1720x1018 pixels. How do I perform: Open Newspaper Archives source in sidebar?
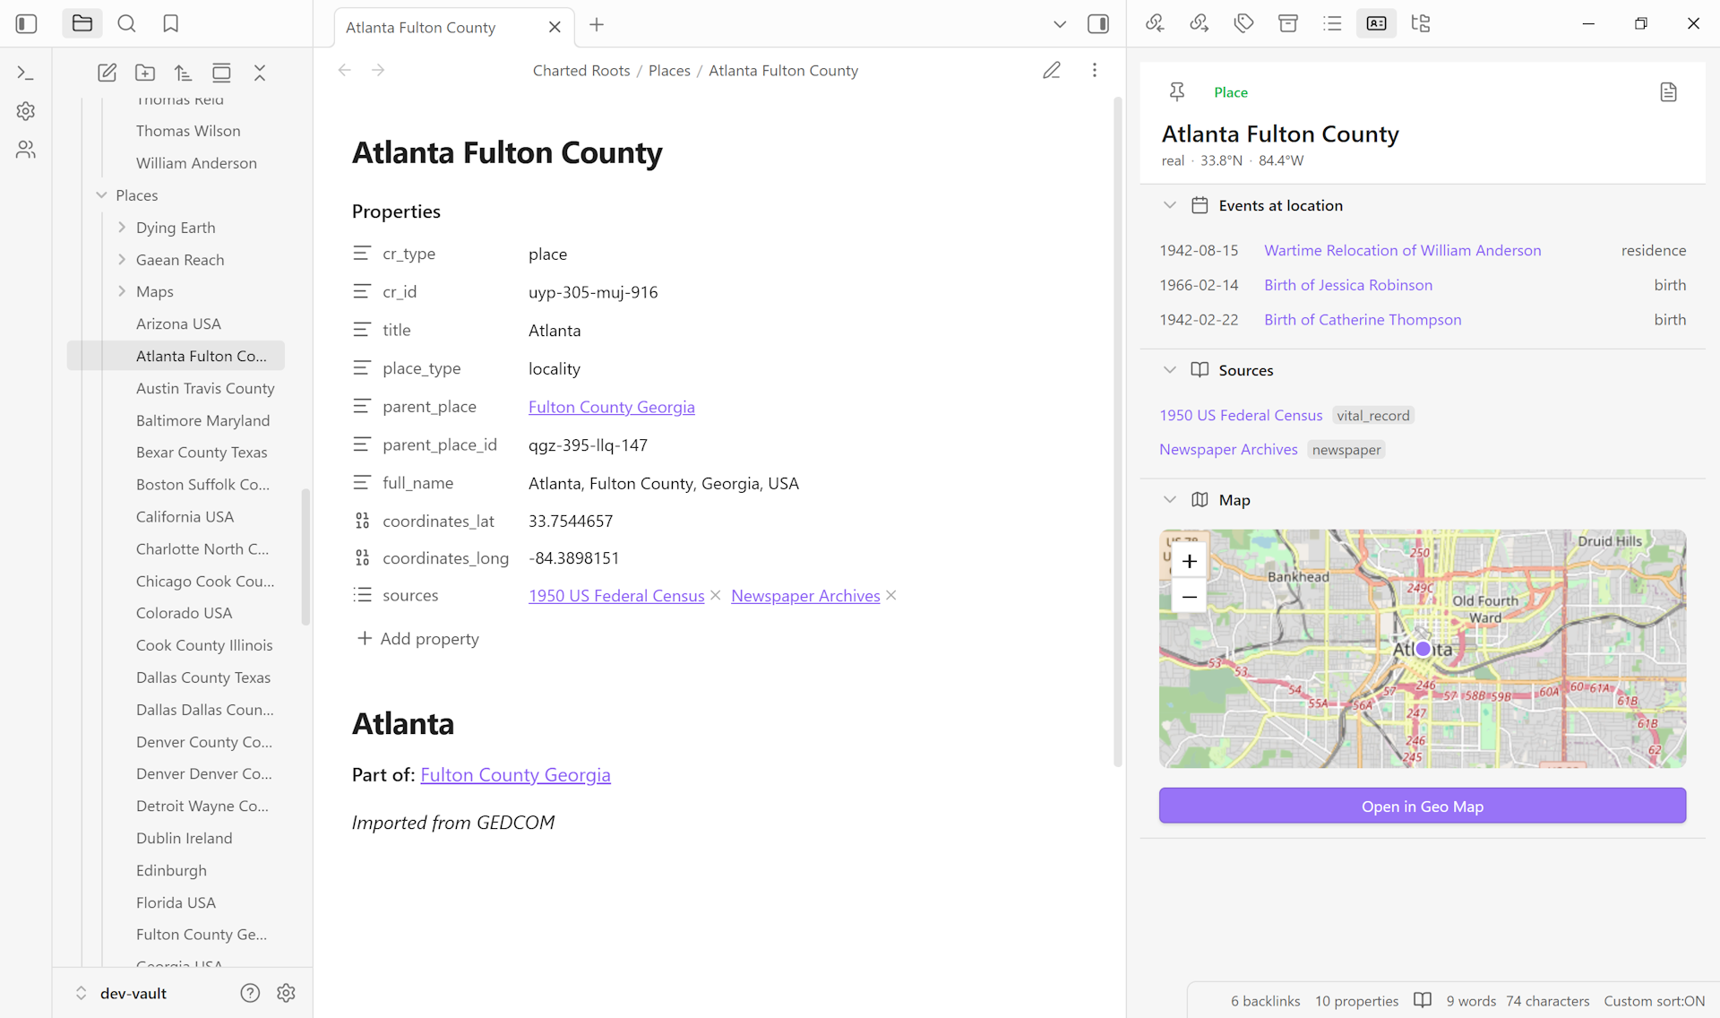(x=1227, y=450)
